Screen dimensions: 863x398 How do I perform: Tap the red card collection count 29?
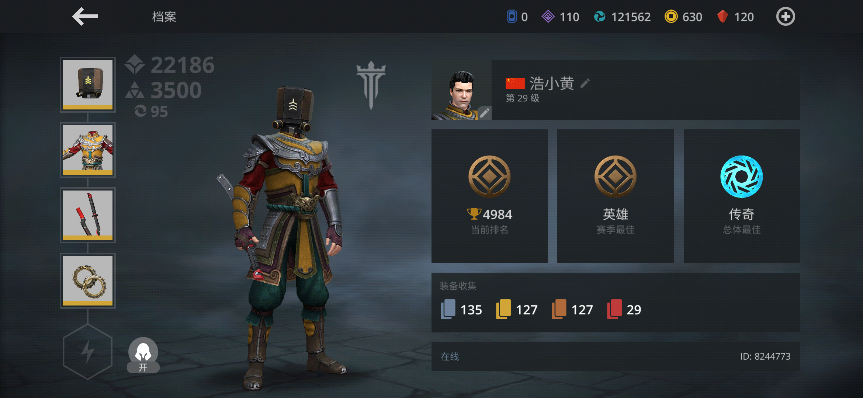point(624,310)
